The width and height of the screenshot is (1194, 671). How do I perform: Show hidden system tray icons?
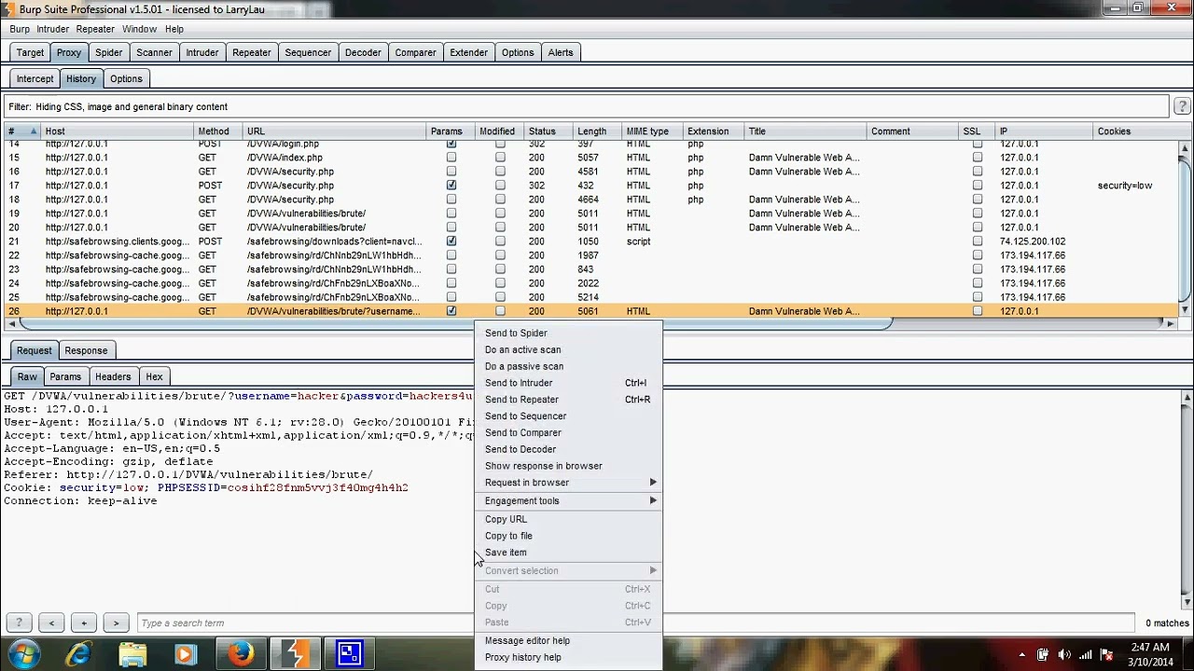click(x=1021, y=655)
